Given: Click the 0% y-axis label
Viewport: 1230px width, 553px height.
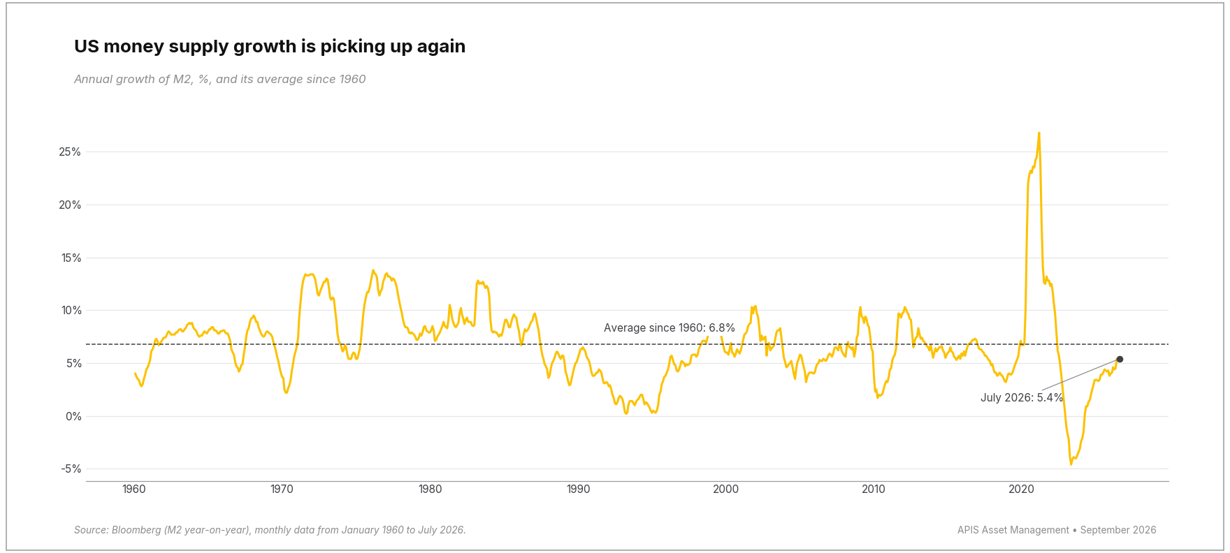Looking at the screenshot, I should (73, 416).
